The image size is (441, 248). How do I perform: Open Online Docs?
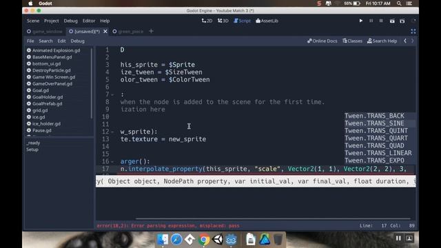coord(322,41)
